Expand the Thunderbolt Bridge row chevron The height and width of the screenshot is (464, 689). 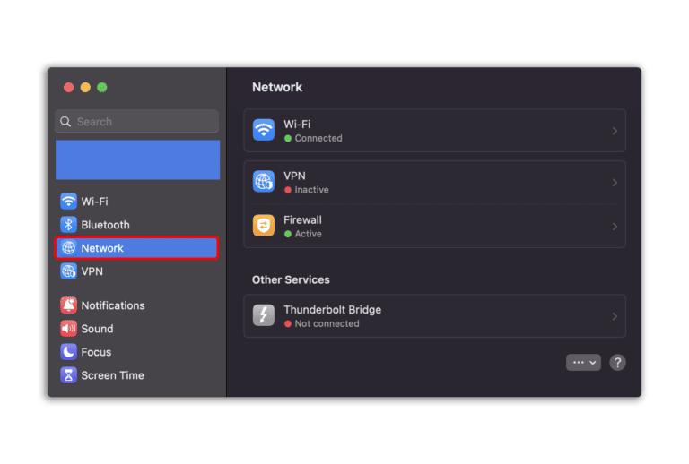coord(615,316)
